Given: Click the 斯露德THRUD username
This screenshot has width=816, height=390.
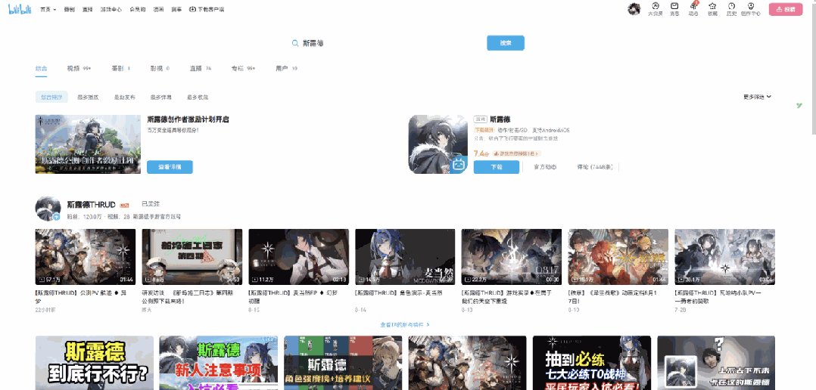Looking at the screenshot, I should click(91, 205).
